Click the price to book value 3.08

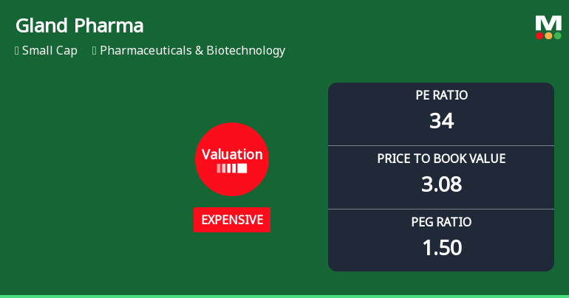[x=441, y=184]
